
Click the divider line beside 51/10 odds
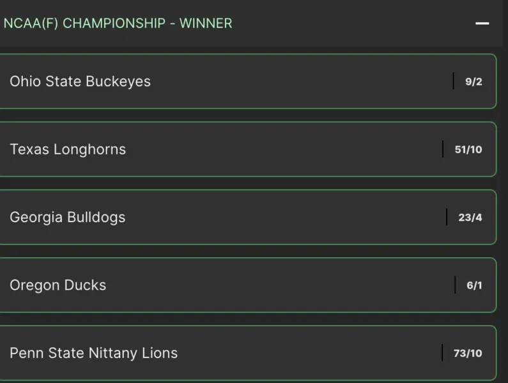(443, 149)
